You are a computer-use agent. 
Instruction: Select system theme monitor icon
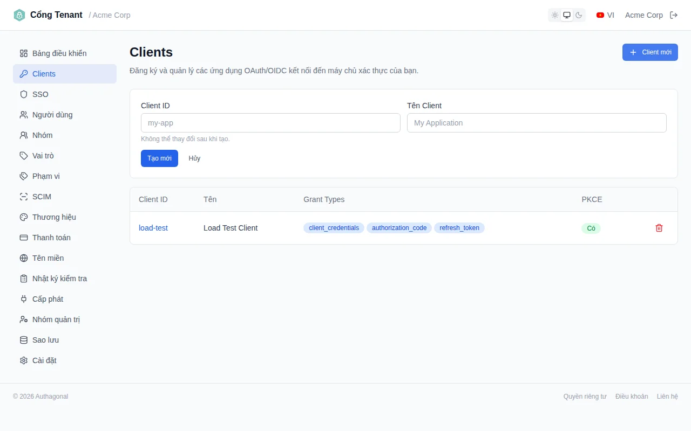click(567, 15)
